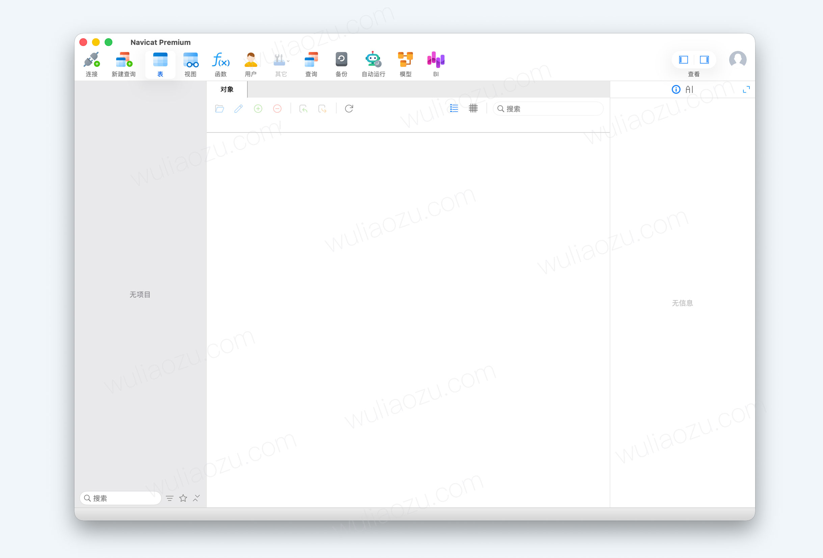Click the object search field
Viewport: 823px width, 558px height.
[x=553, y=109]
